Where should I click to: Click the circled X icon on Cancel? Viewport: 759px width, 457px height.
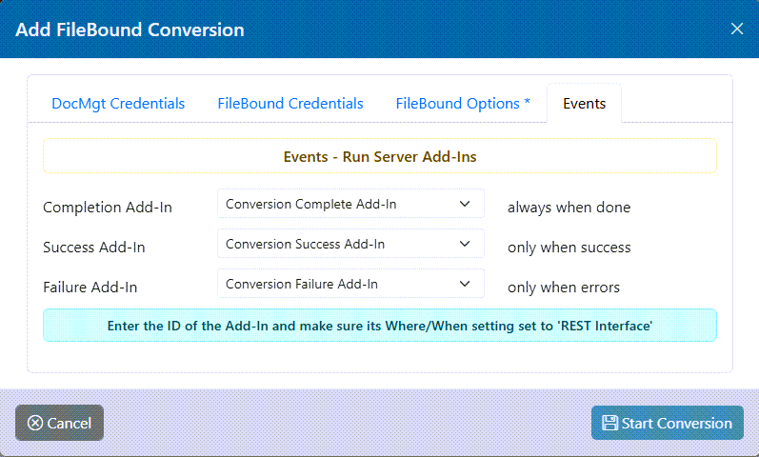(x=35, y=423)
